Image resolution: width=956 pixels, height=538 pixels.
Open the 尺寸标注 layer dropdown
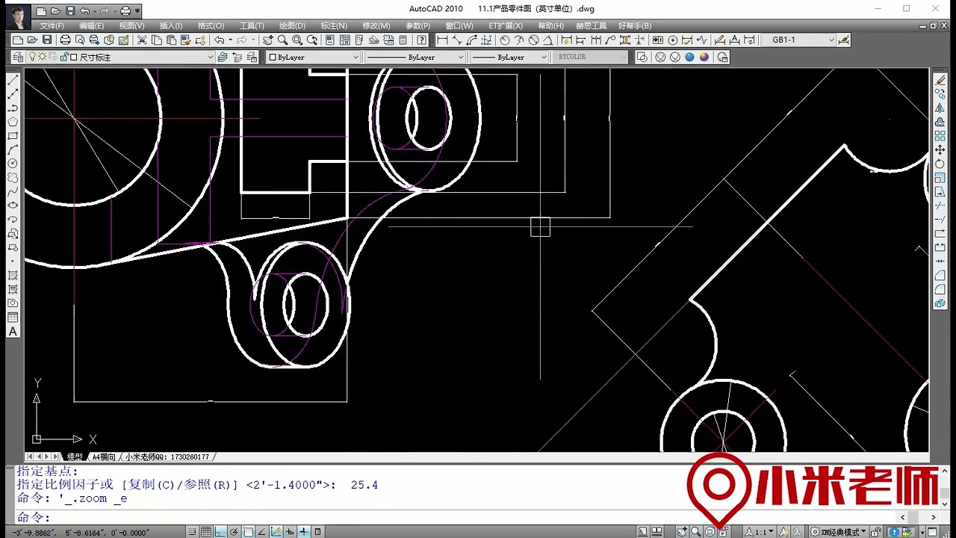210,57
